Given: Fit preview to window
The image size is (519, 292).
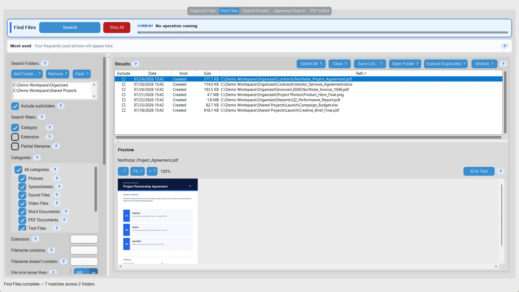Looking at the screenshot, I should click(x=138, y=171).
